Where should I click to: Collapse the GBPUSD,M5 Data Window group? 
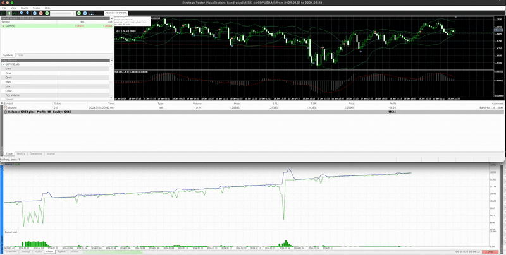(x=3, y=64)
